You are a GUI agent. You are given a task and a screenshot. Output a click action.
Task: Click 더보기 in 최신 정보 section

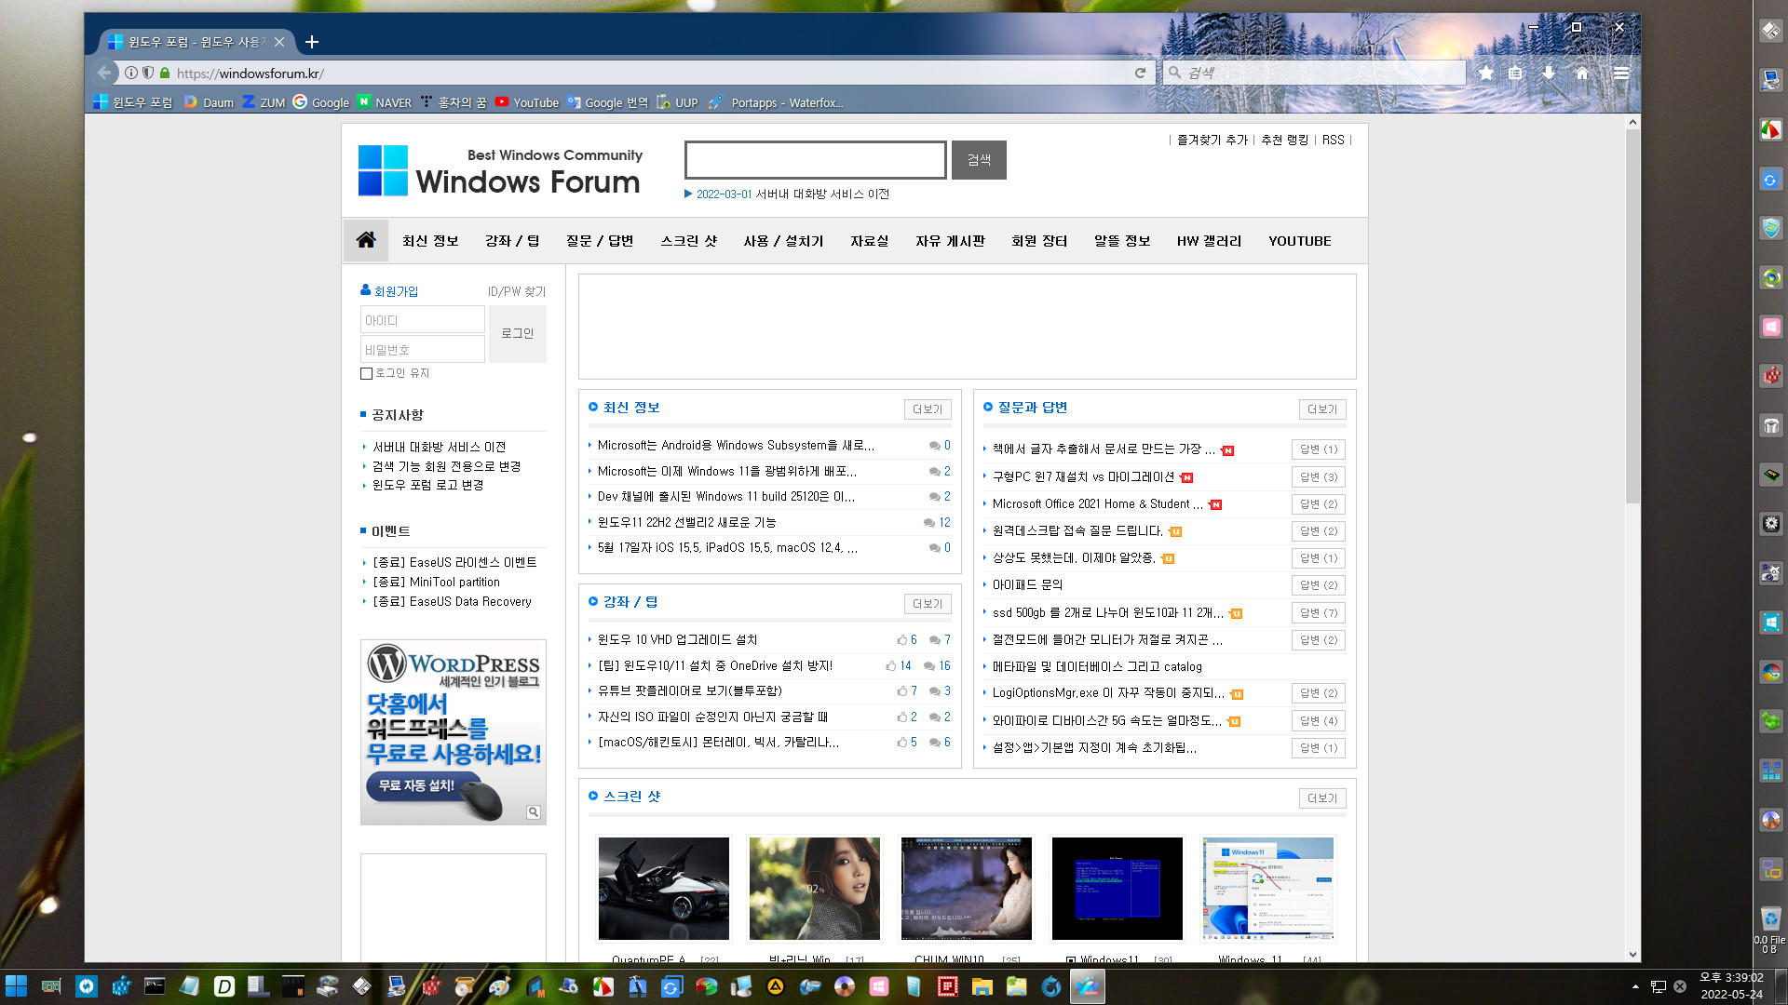point(928,409)
